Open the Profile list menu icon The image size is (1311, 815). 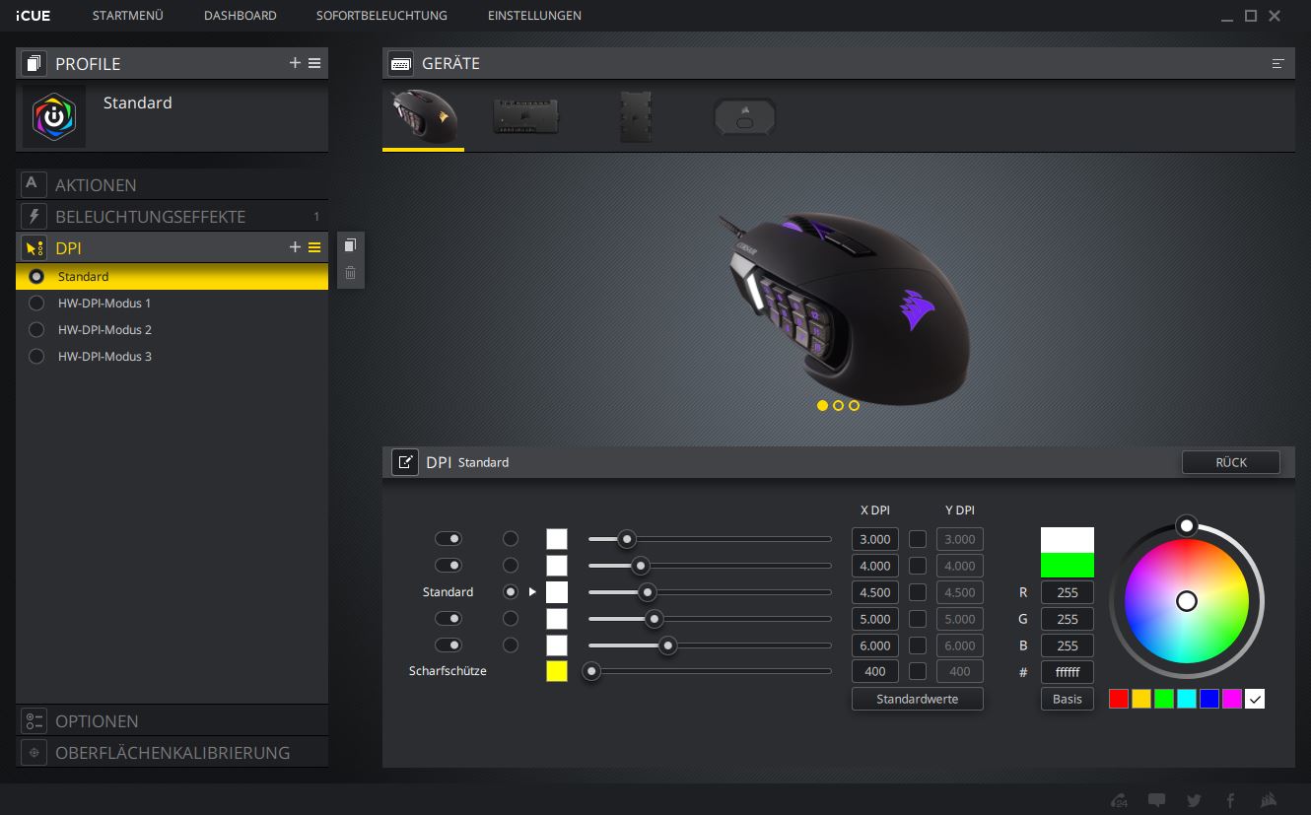click(314, 63)
